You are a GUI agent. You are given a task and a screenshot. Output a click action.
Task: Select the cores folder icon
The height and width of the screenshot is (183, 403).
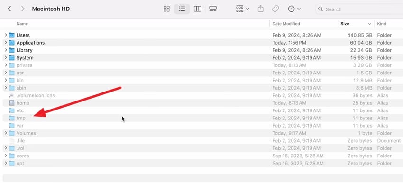[x=11, y=156]
